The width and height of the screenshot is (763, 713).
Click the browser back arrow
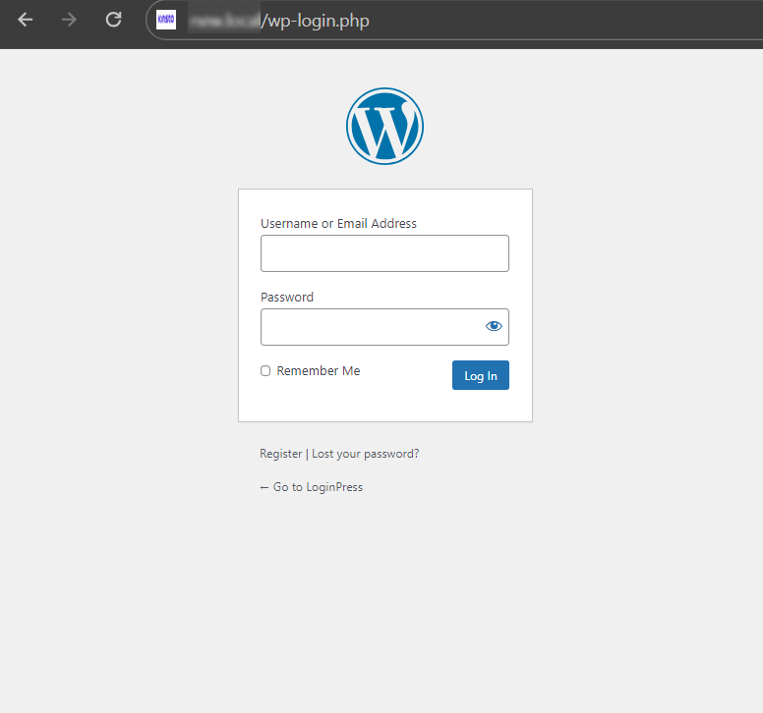click(x=25, y=20)
